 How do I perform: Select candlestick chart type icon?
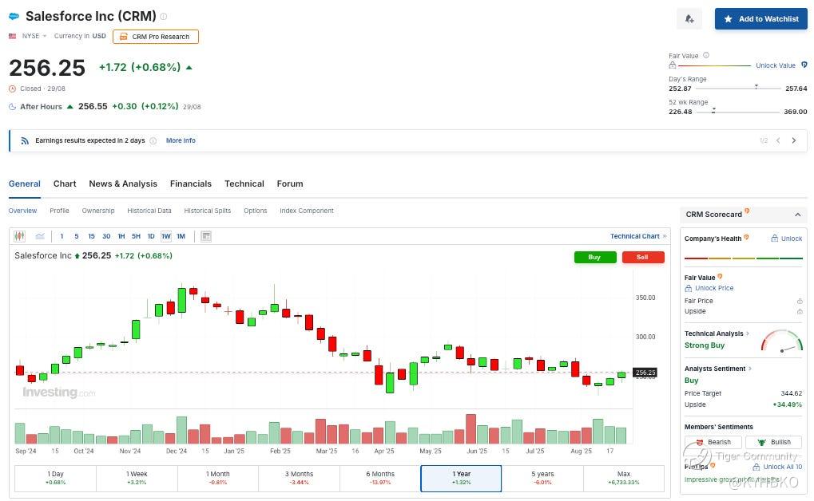(20, 236)
